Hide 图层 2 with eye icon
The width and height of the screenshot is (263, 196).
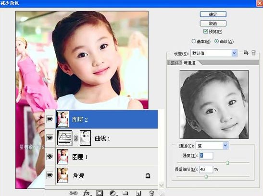pos(50,119)
